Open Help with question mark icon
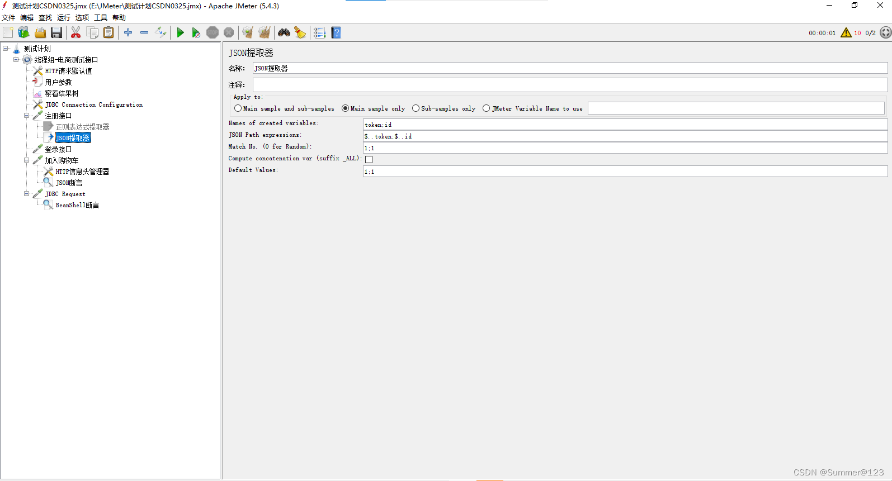Image resolution: width=892 pixels, height=481 pixels. 336,32
